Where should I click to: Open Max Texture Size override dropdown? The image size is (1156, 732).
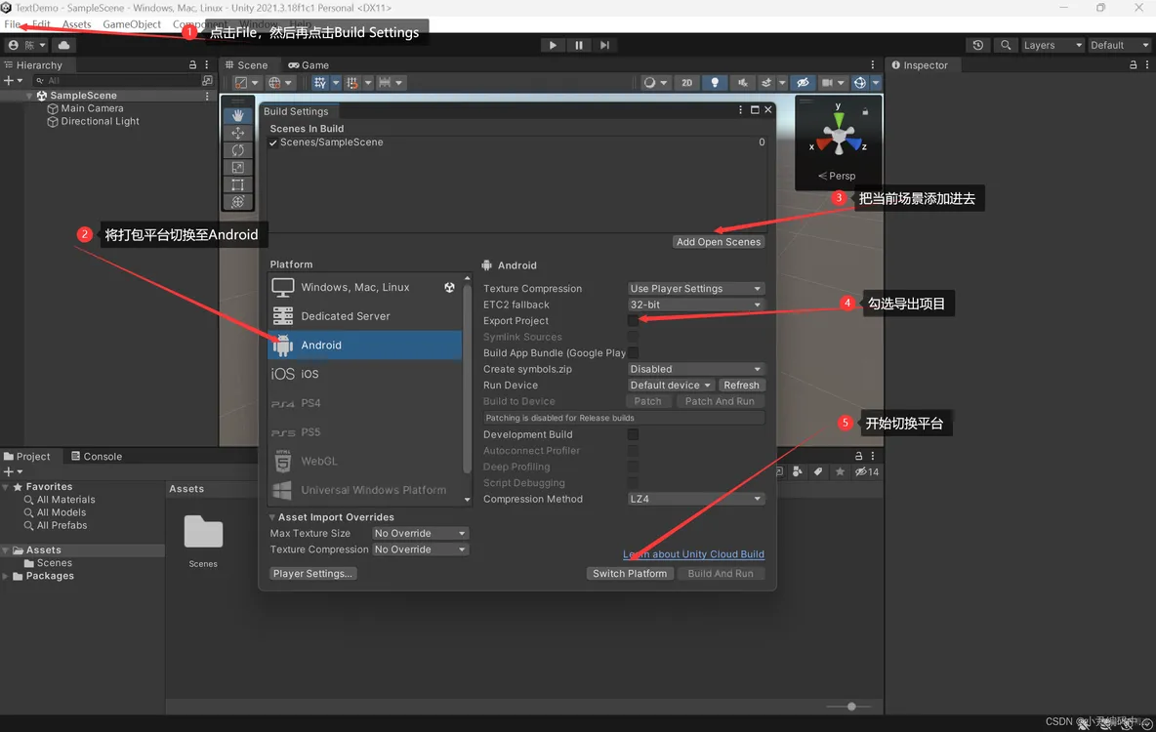[x=420, y=534]
